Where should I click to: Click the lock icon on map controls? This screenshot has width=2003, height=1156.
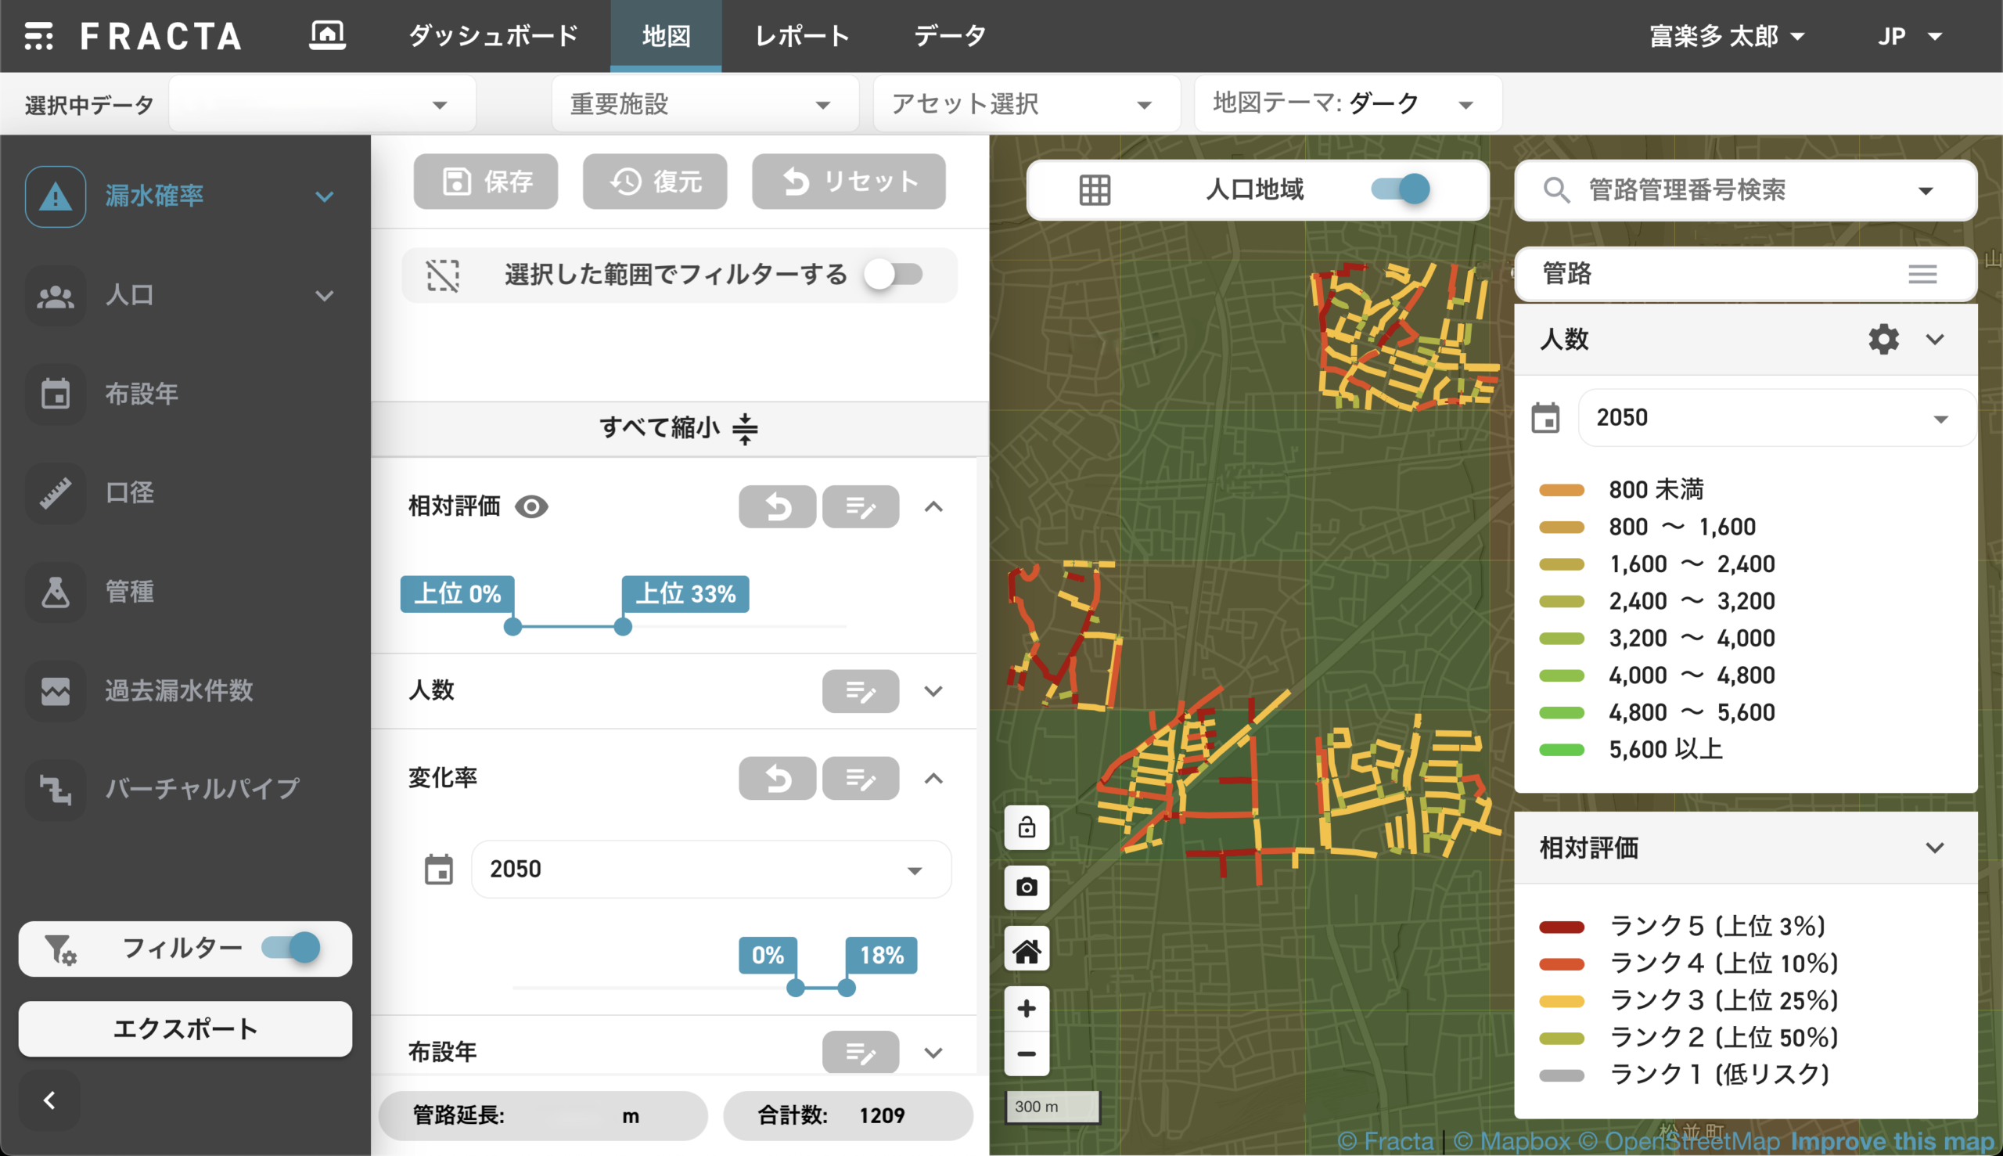1026,827
